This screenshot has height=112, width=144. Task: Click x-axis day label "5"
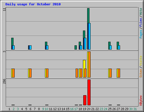[x=26, y=109]
